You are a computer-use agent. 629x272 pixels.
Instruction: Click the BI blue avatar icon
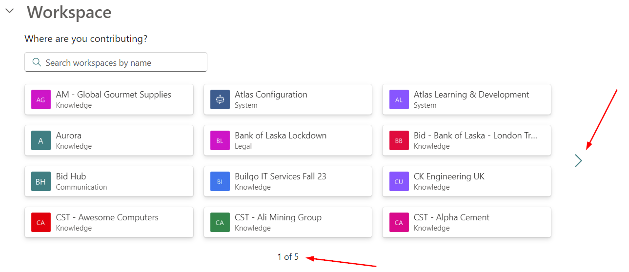[x=220, y=181]
